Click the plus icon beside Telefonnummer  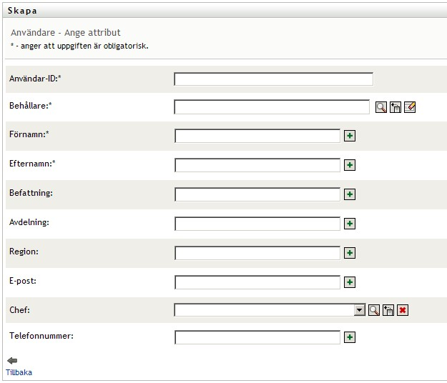(x=350, y=337)
